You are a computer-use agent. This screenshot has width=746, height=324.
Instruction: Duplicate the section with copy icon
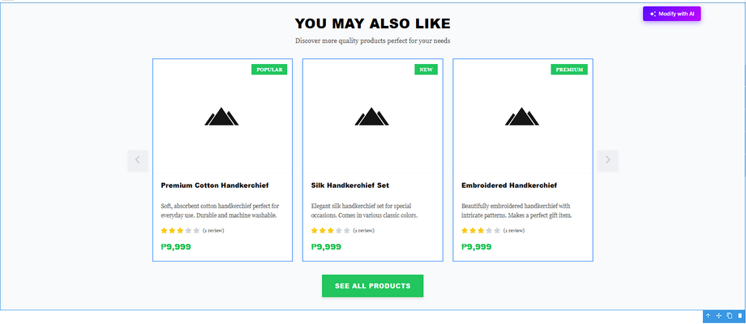click(x=729, y=316)
